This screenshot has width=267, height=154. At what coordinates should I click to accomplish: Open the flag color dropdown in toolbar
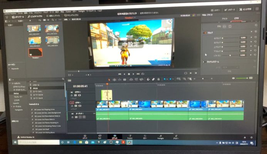point(167,79)
